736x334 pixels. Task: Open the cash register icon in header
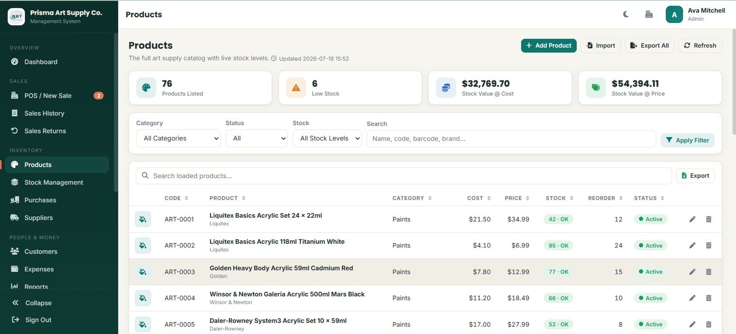point(649,14)
